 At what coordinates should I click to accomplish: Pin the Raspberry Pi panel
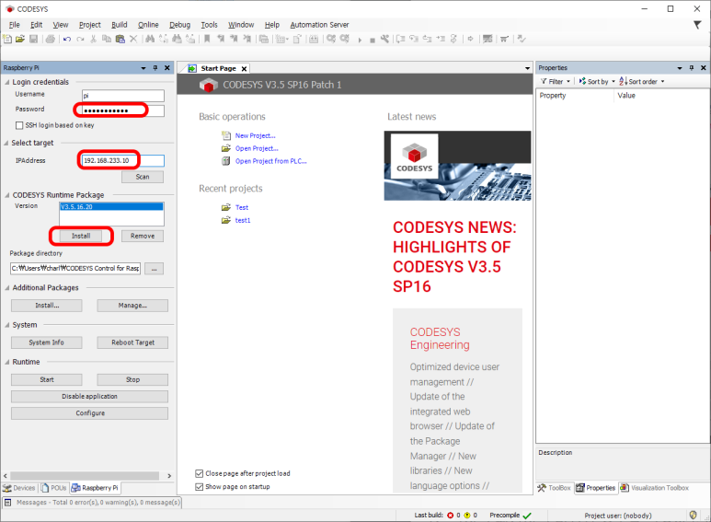(x=155, y=68)
